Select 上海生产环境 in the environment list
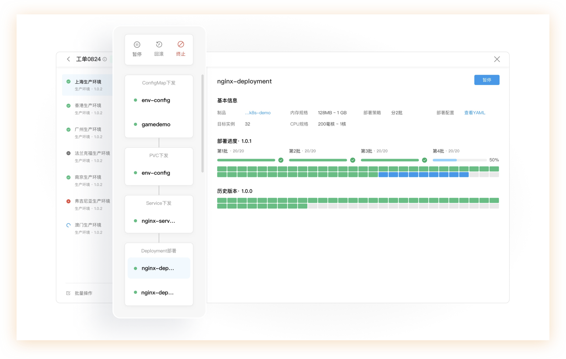 tap(88, 85)
